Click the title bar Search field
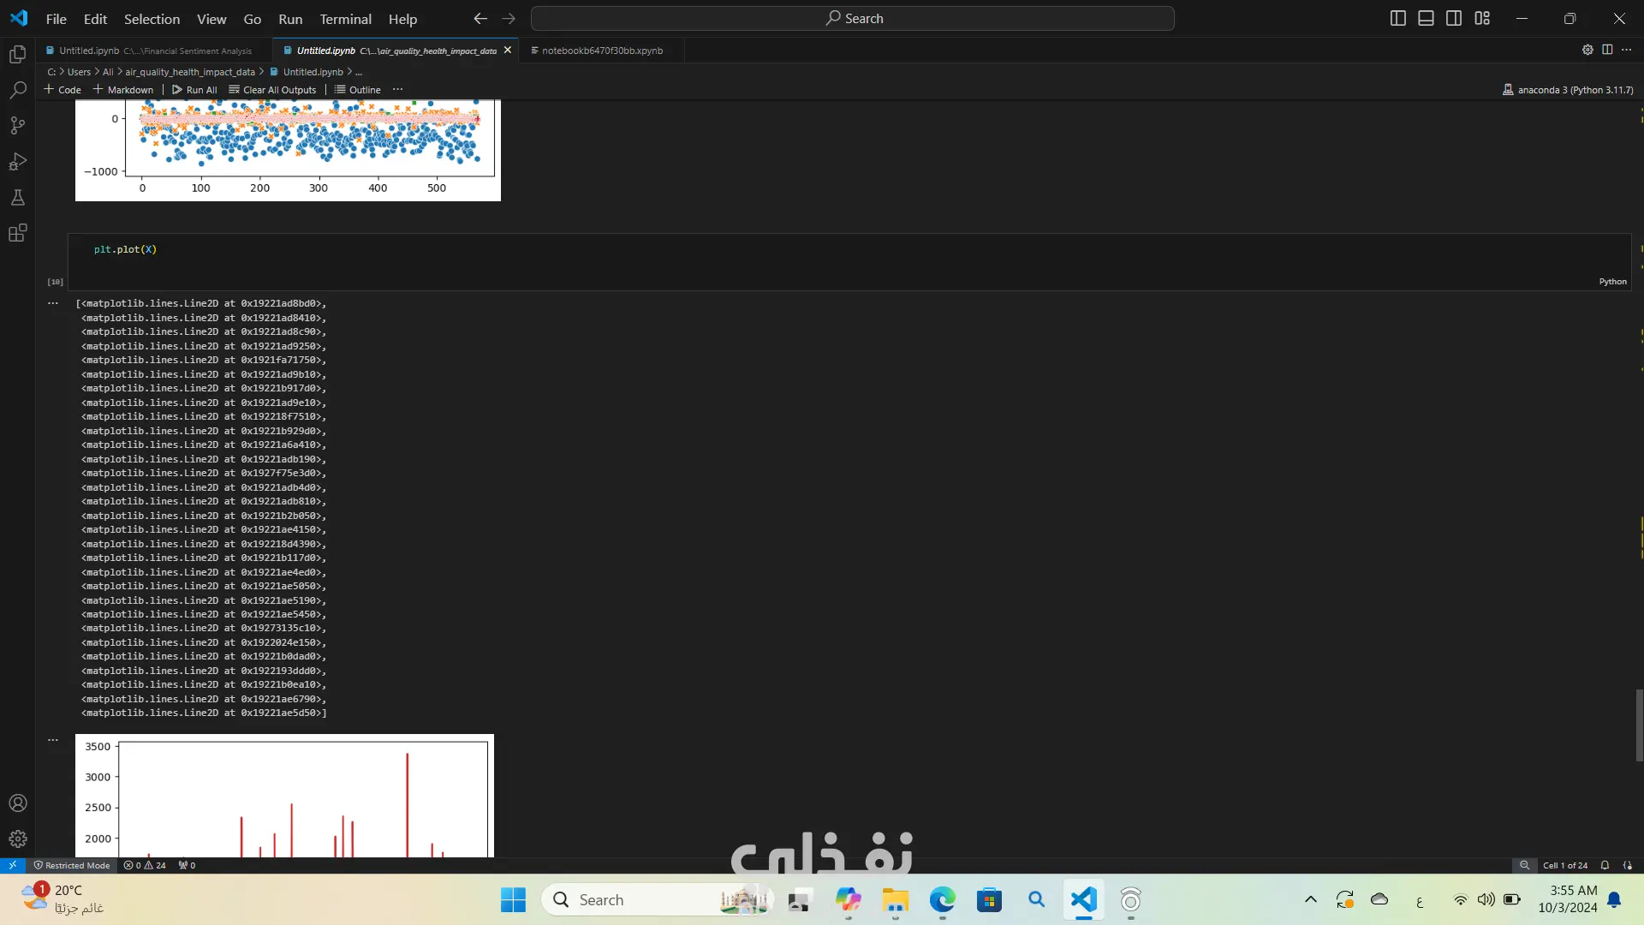Image resolution: width=1644 pixels, height=925 pixels. (853, 18)
